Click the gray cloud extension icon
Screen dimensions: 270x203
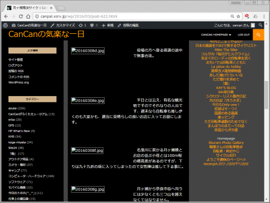(x=255, y=16)
